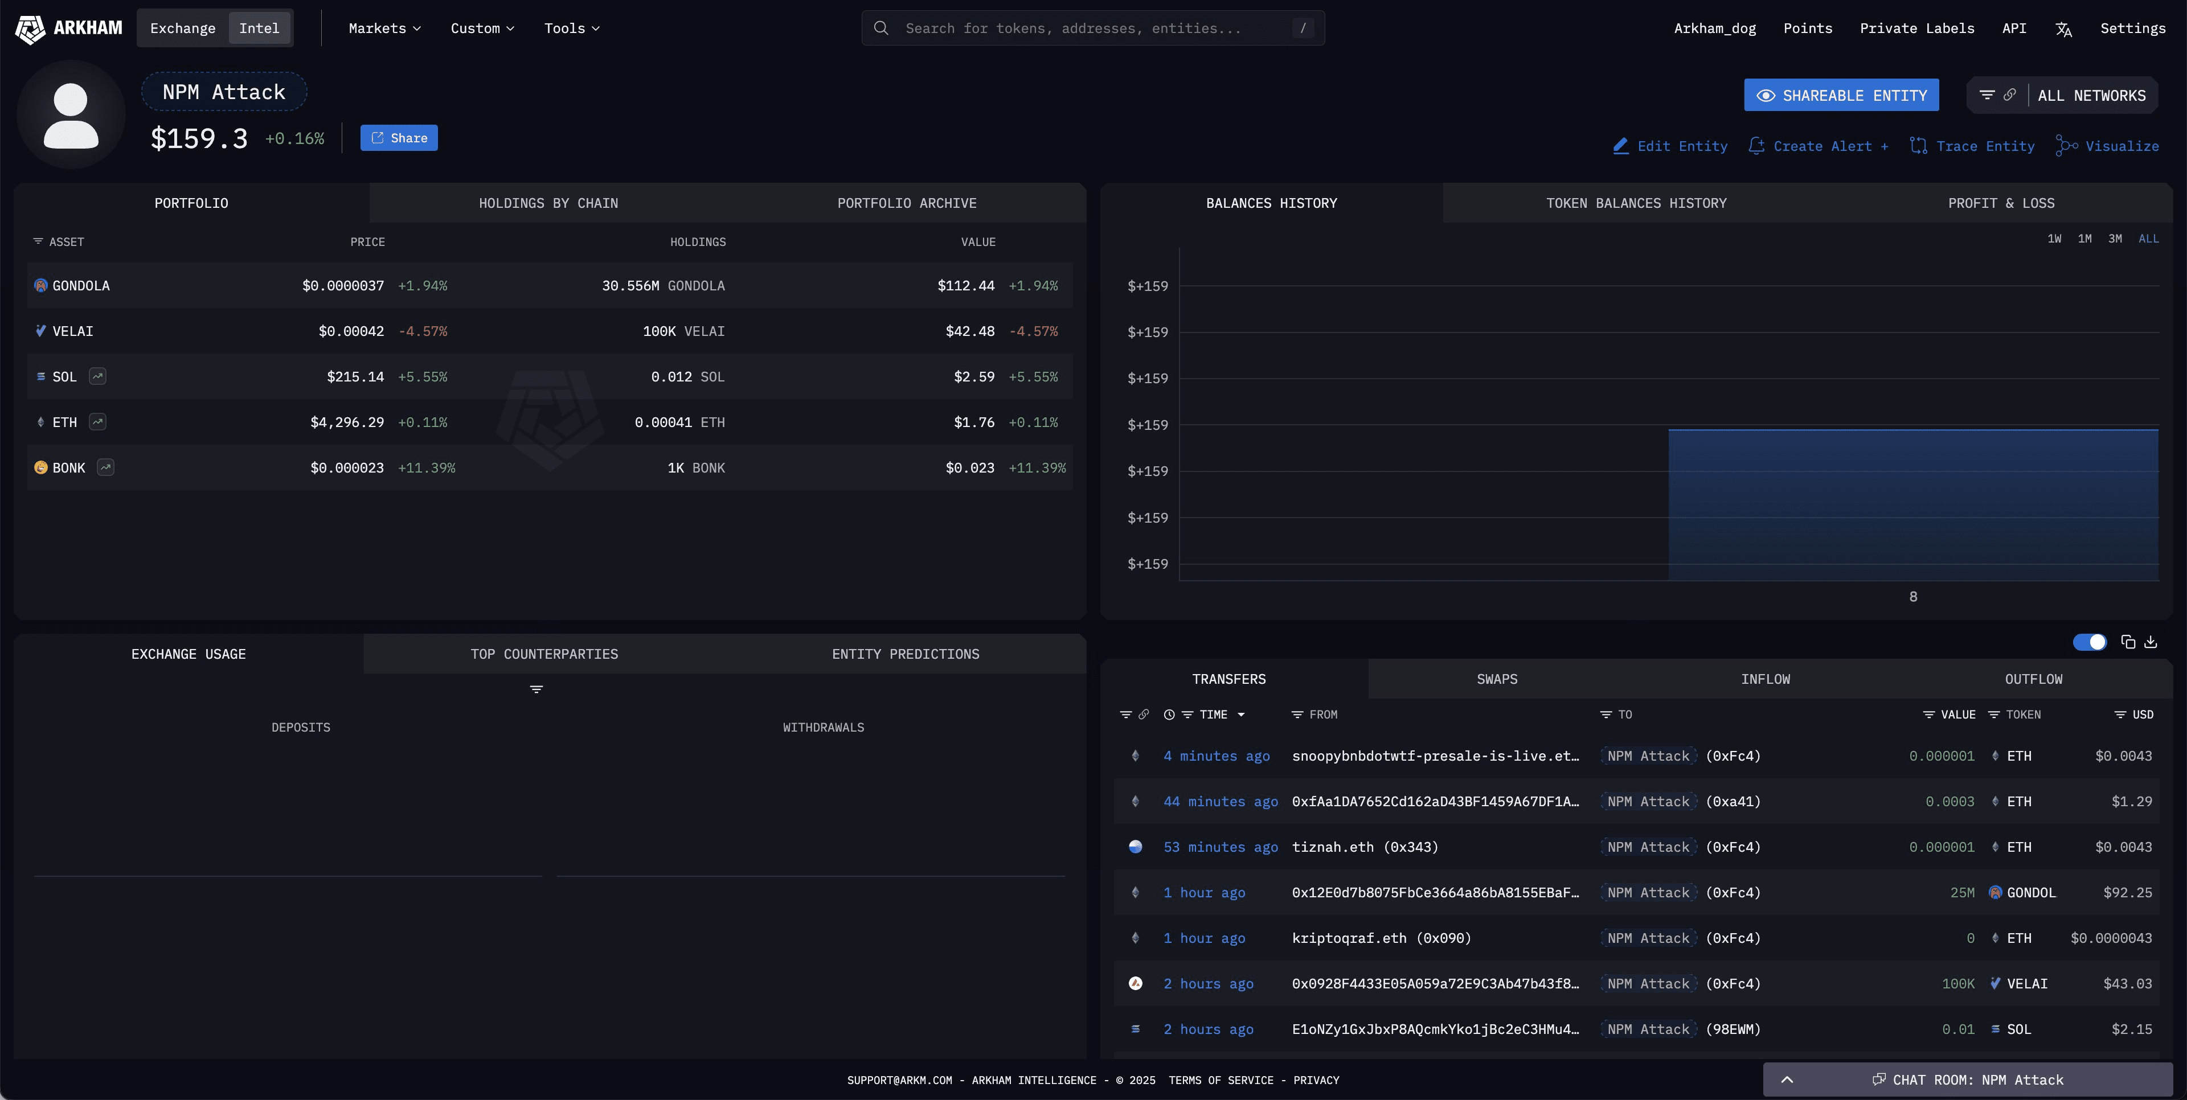Click the token search input field

pos(1093,28)
